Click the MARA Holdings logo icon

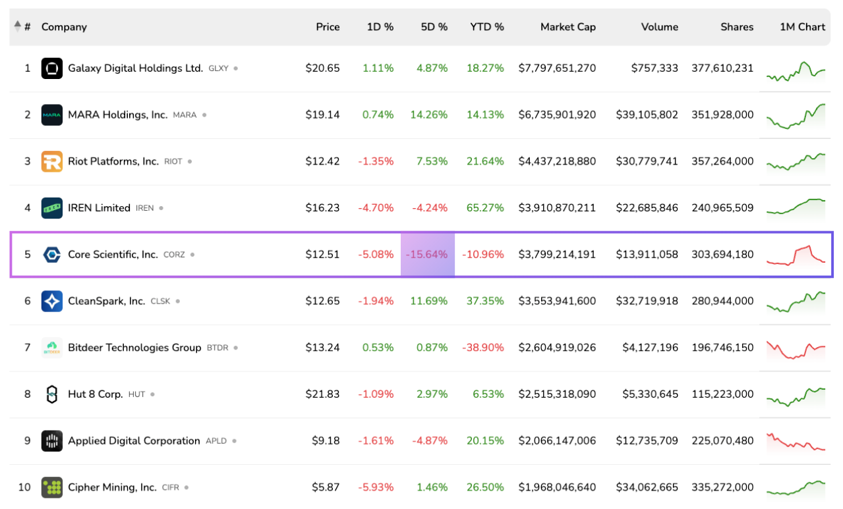[x=52, y=115]
